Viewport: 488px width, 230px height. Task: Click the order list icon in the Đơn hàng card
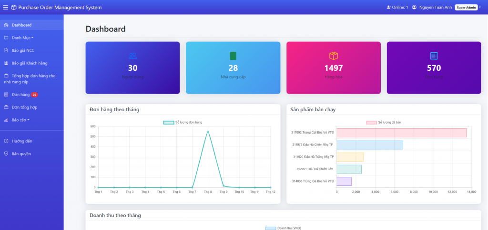(x=434, y=56)
